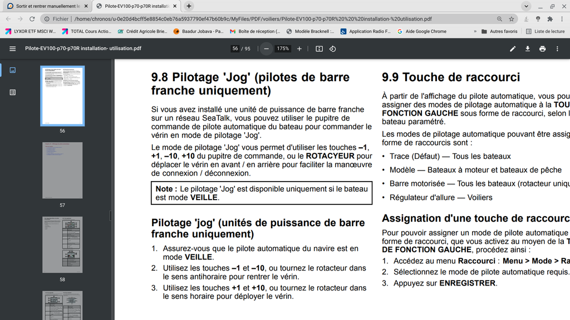Click the Note box about VEILLE mode
Image resolution: width=570 pixels, height=320 pixels.
pos(262,193)
